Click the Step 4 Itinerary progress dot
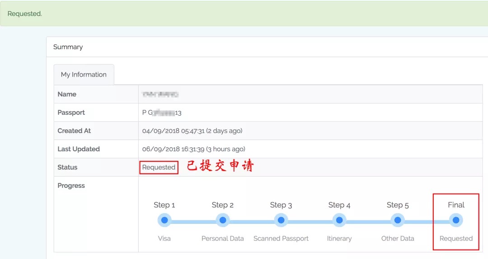The width and height of the screenshot is (488, 259). pos(339,220)
